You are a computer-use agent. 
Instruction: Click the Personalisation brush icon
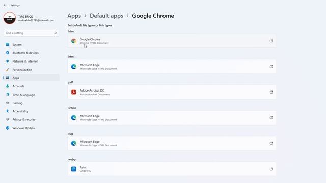[8, 70]
